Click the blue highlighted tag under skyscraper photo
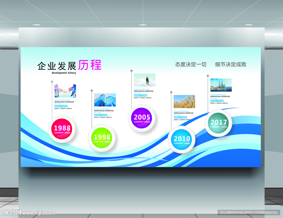Viewport: 283px width, 218px height. pos(101,115)
